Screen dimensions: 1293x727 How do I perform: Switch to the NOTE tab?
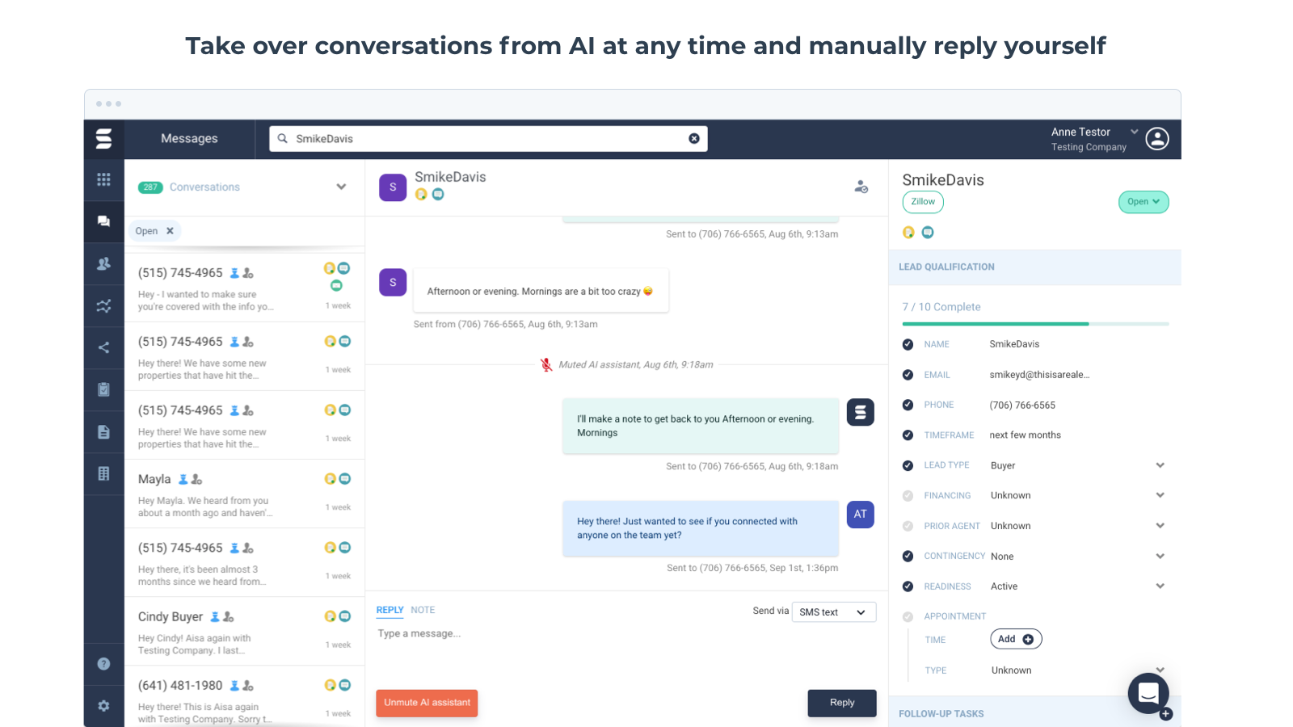[423, 610]
